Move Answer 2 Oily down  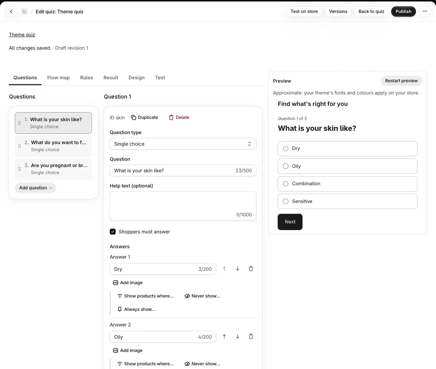(237, 336)
